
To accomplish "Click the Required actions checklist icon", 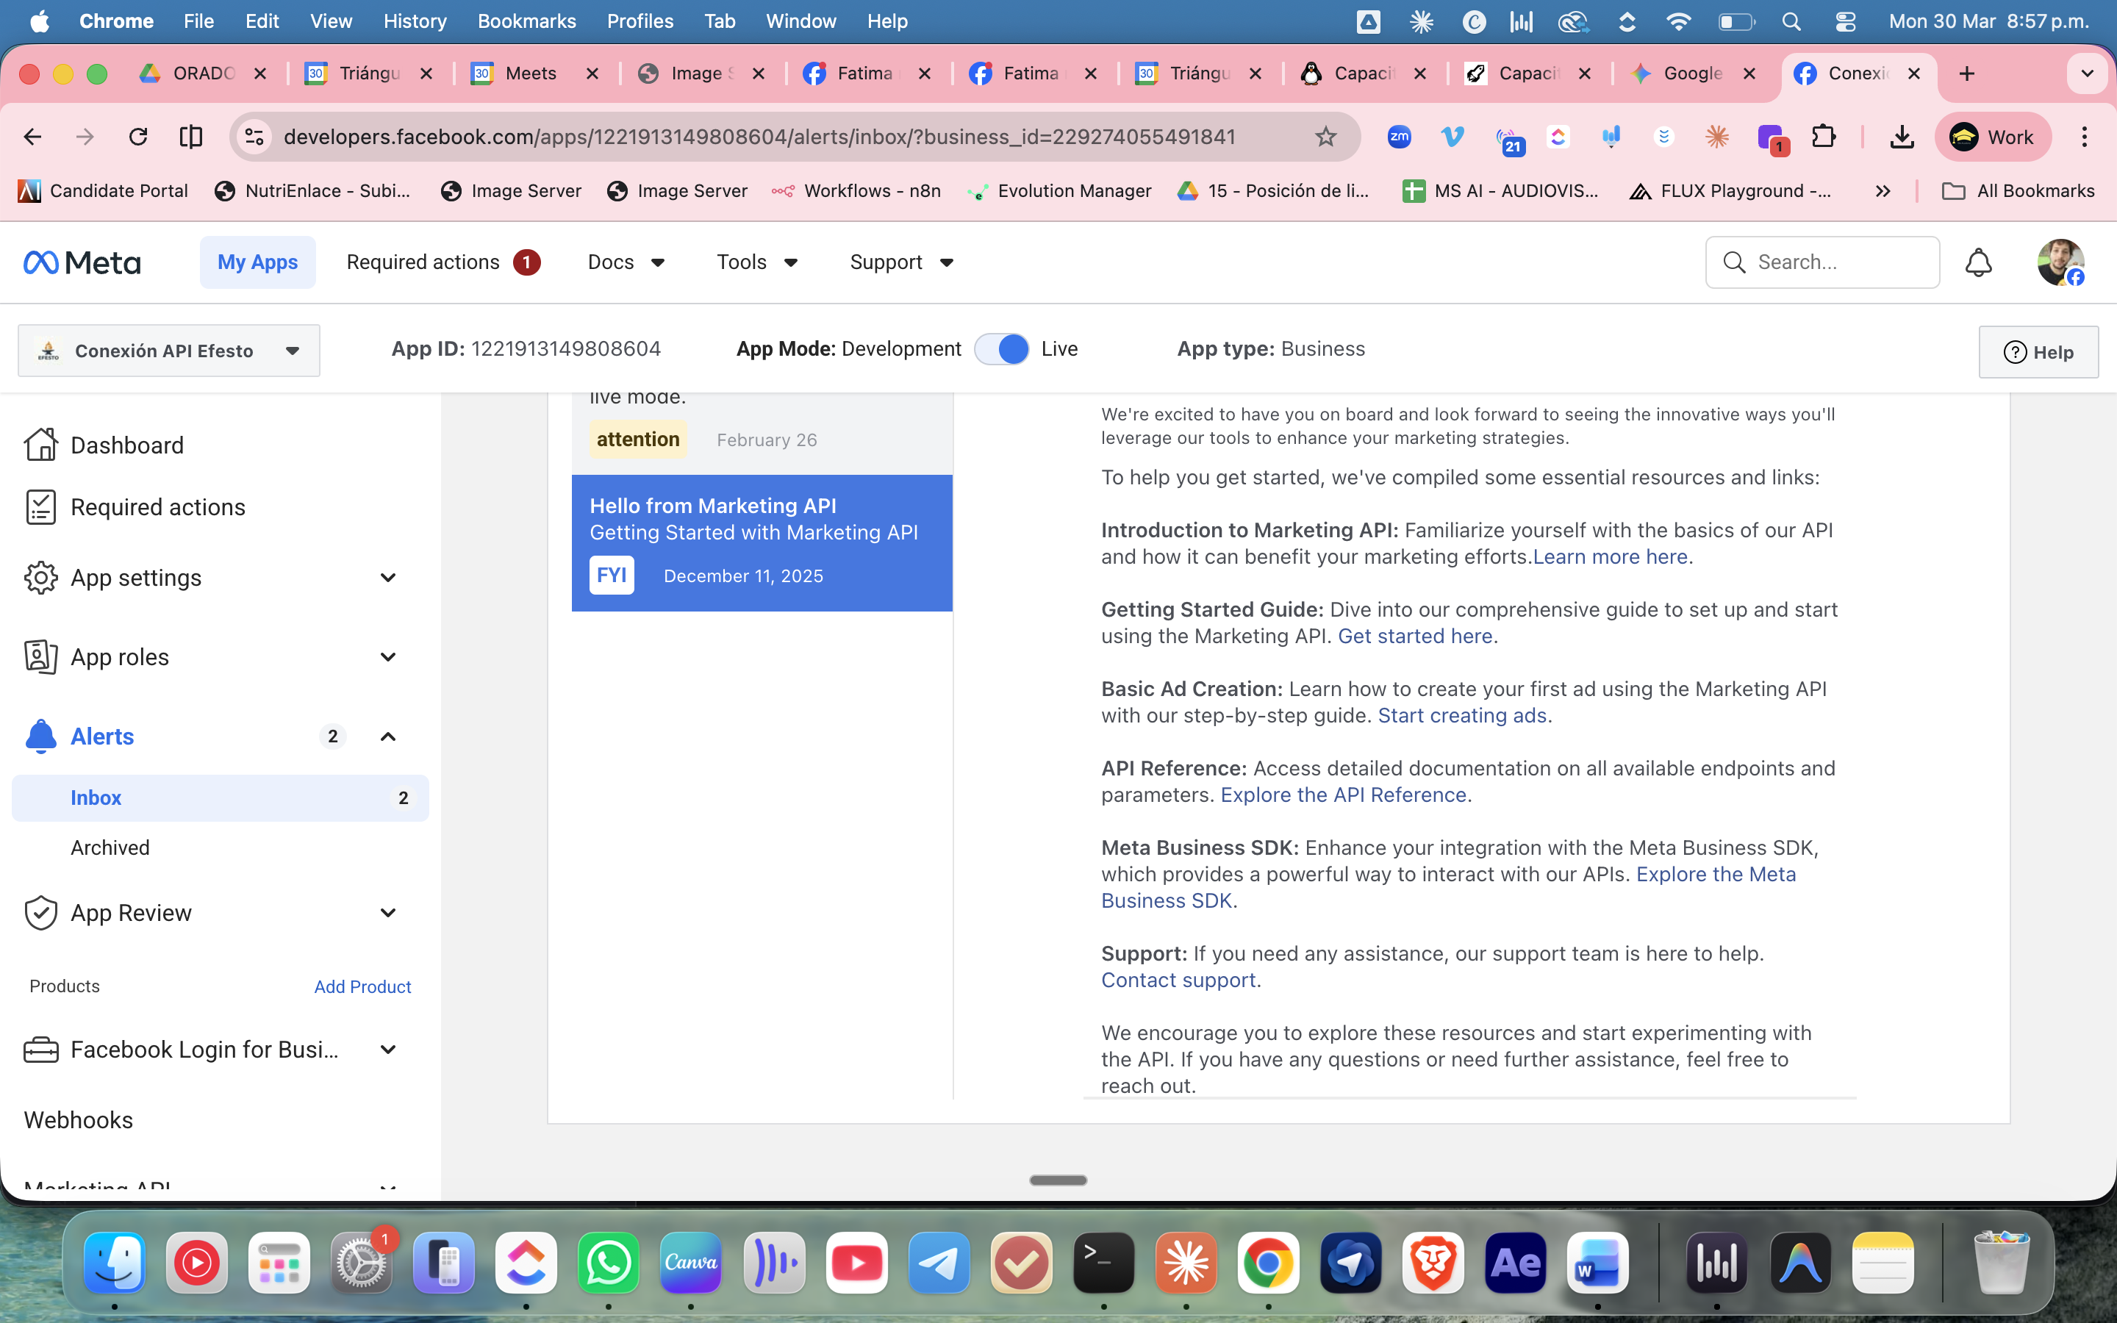I will tap(40, 507).
